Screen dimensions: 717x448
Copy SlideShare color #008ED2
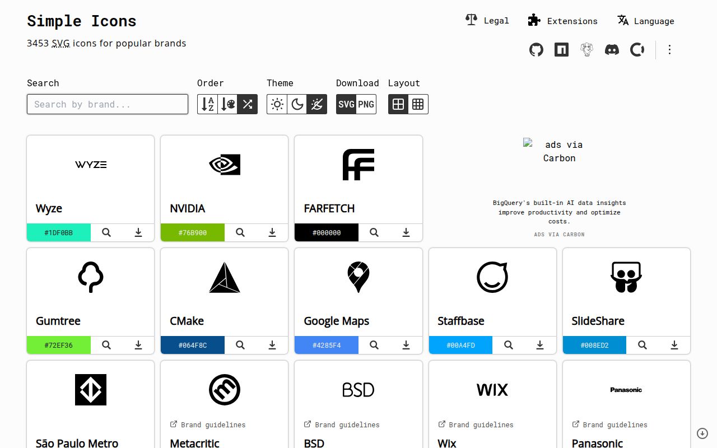click(594, 345)
